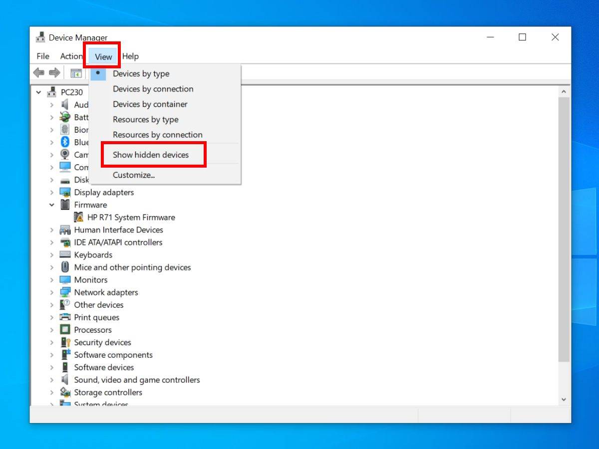
Task: Collapse the Firmware tree node
Action: pos(52,205)
